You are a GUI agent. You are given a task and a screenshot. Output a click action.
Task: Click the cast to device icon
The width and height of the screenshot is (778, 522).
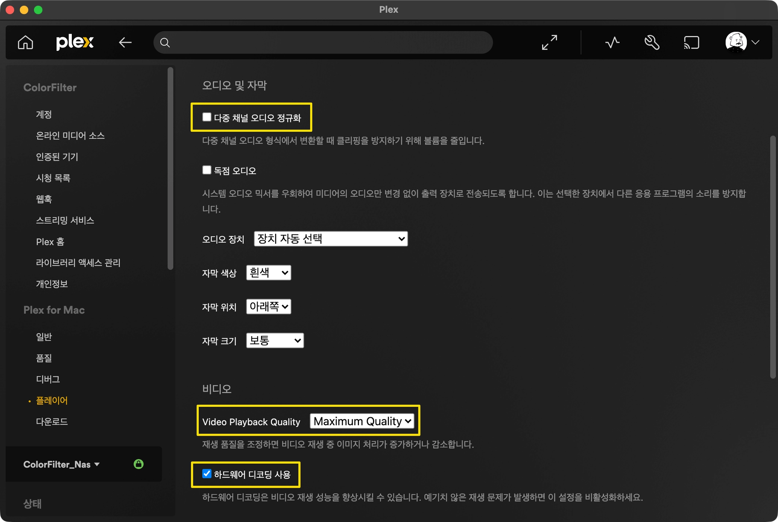[691, 42]
